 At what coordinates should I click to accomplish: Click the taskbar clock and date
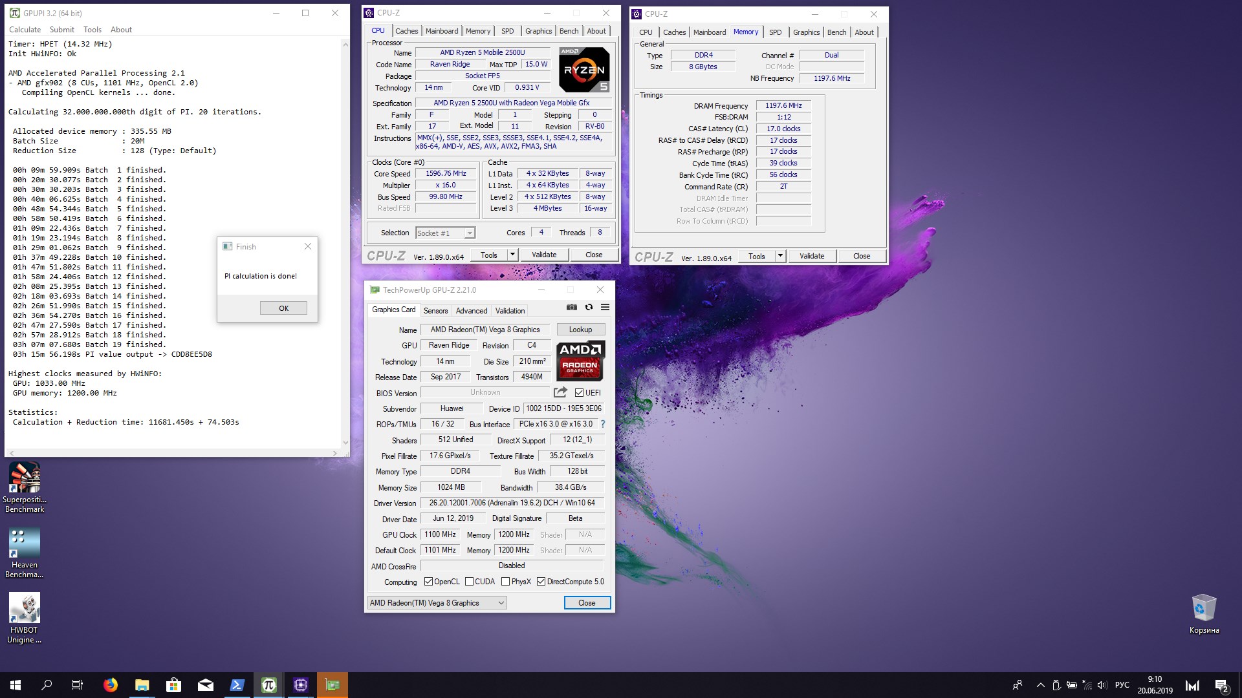tap(1155, 685)
